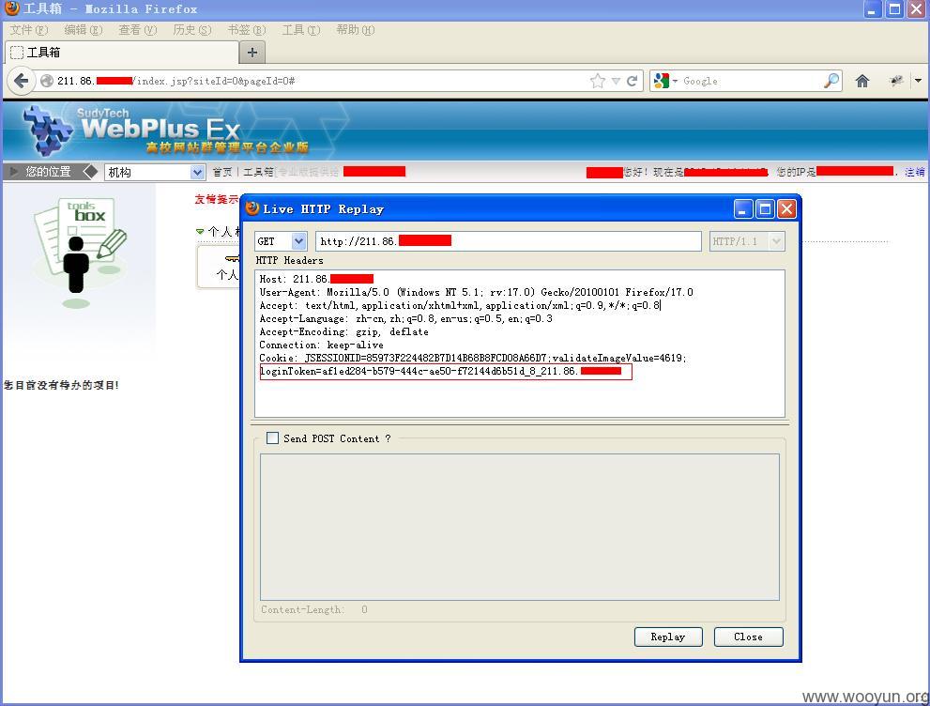Click the User-Agent header line
Viewport: 930px width, 706px height.
(477, 292)
